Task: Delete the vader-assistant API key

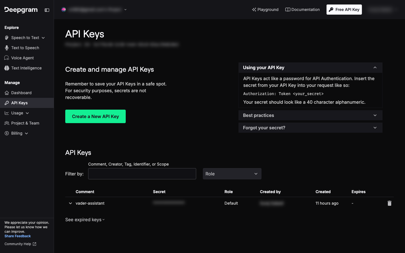Action: 390,203
